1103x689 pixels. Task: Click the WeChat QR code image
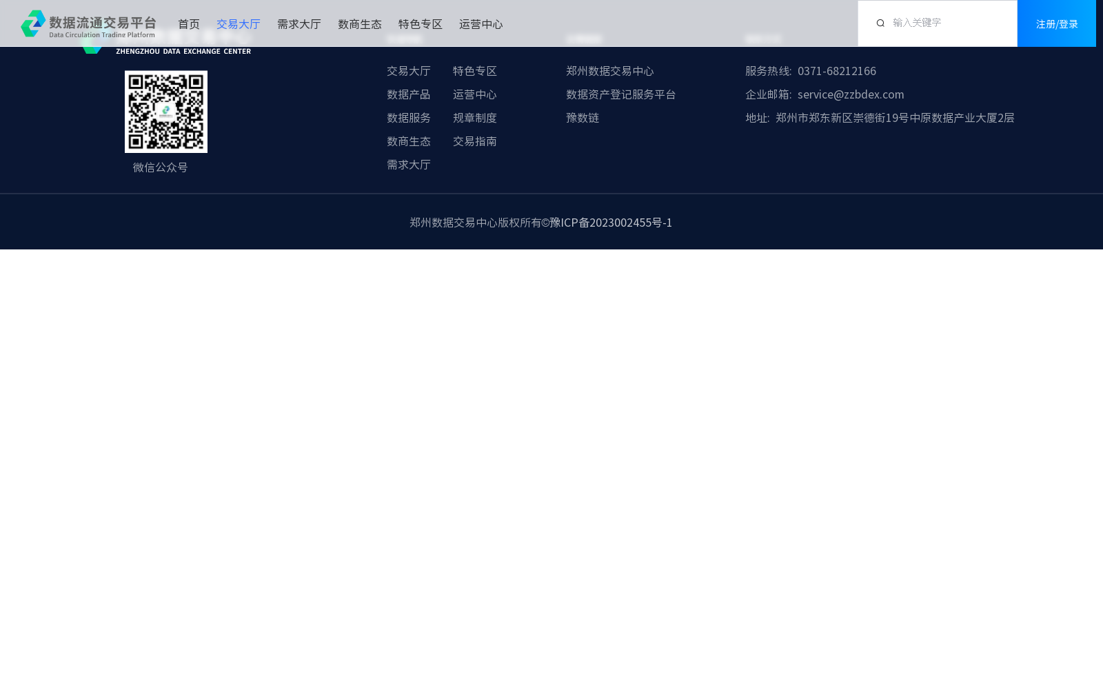166,112
